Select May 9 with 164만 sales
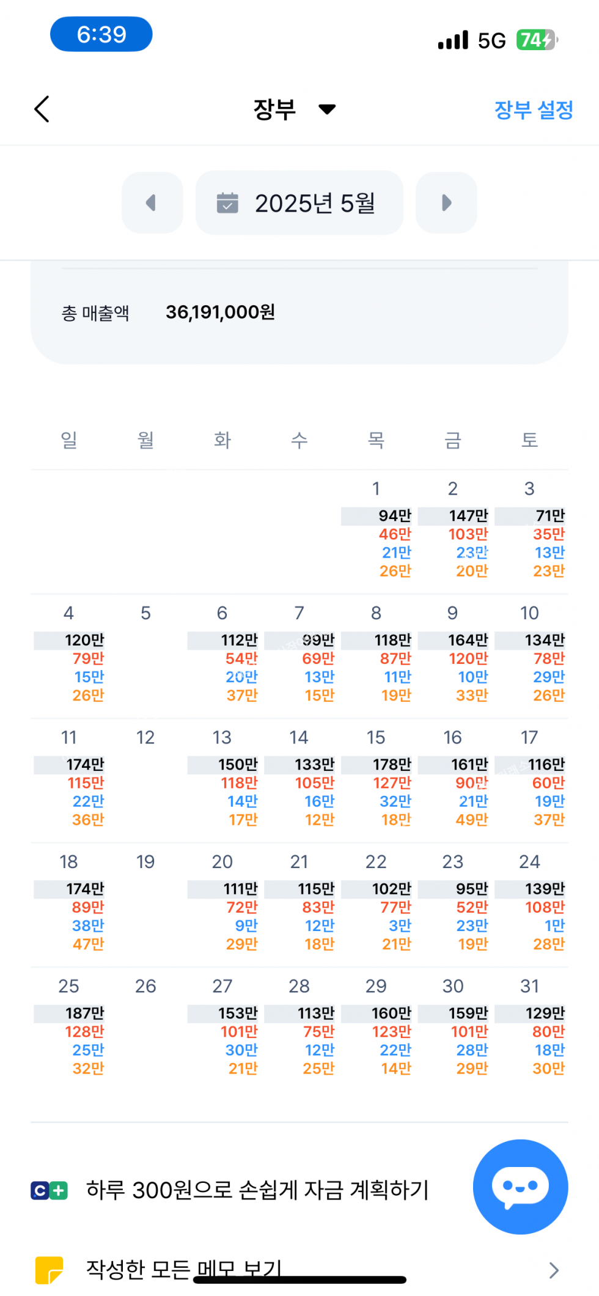This screenshot has width=599, height=1296. pyautogui.click(x=453, y=655)
